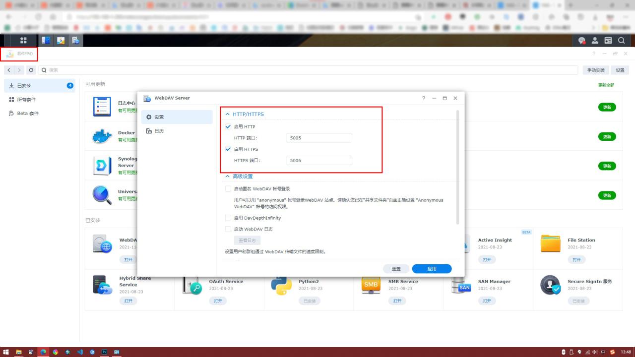Viewport: 635px width, 357px height.
Task: Click 打开 under SMB Service
Action: coord(397,301)
